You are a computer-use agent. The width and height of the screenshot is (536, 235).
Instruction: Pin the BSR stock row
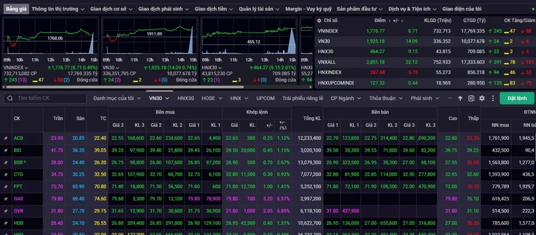(6, 163)
